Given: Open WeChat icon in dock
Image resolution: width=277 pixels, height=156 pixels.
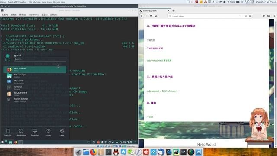Looking at the screenshot, I should [131, 152].
